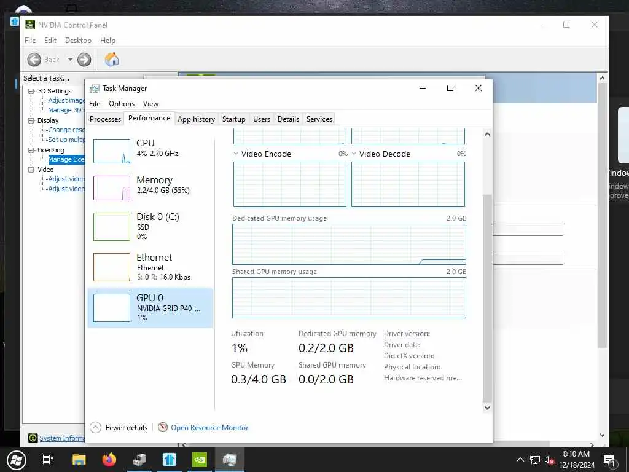
Task: Open Task Manager File menu
Action: [x=95, y=103]
